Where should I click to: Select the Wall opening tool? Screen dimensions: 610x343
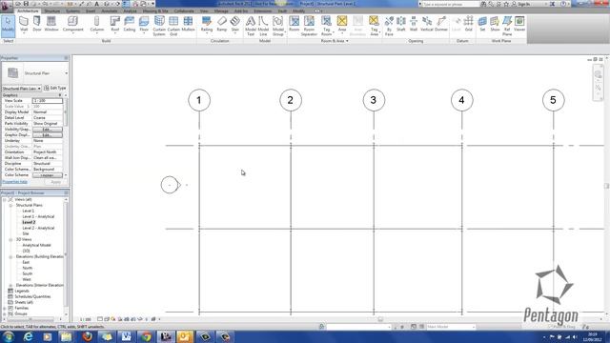coord(414,24)
